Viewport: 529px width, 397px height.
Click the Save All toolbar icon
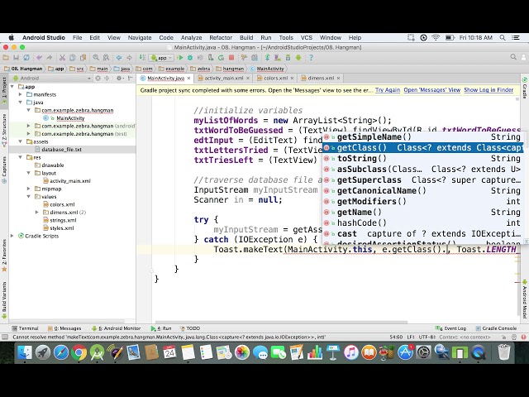point(16,58)
